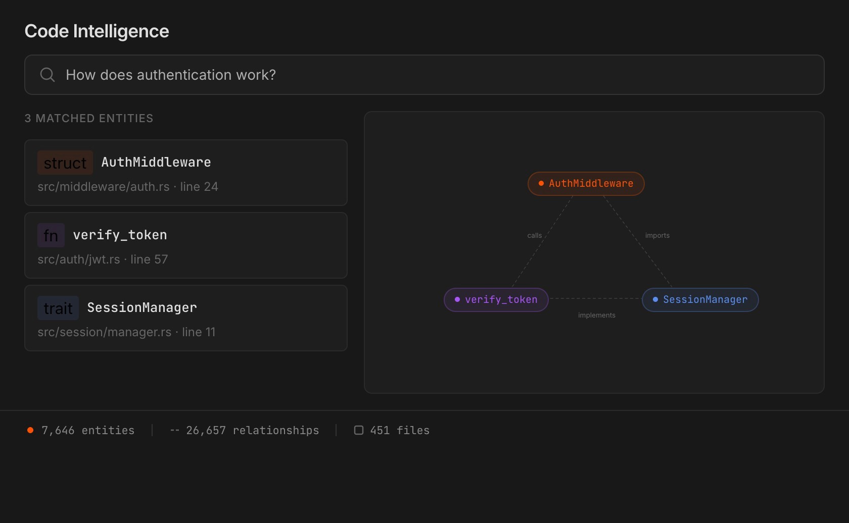849x523 pixels.
Task: Click the 26,657 relationships count
Action: 252,430
